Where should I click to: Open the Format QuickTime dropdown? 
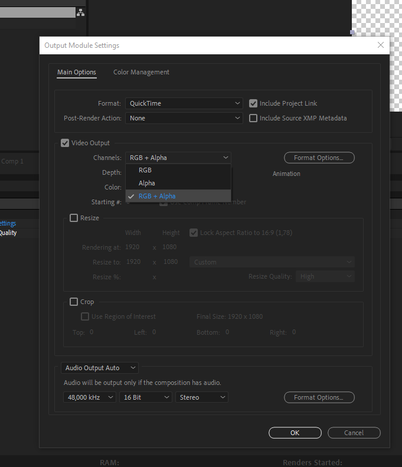[184, 103]
